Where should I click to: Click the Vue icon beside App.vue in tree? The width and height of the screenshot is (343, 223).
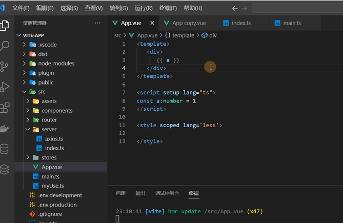[35, 167]
